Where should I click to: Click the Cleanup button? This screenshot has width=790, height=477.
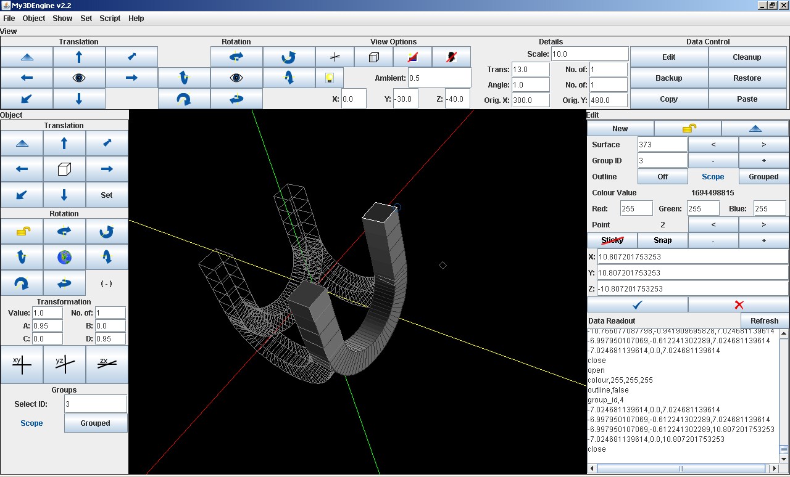point(747,57)
